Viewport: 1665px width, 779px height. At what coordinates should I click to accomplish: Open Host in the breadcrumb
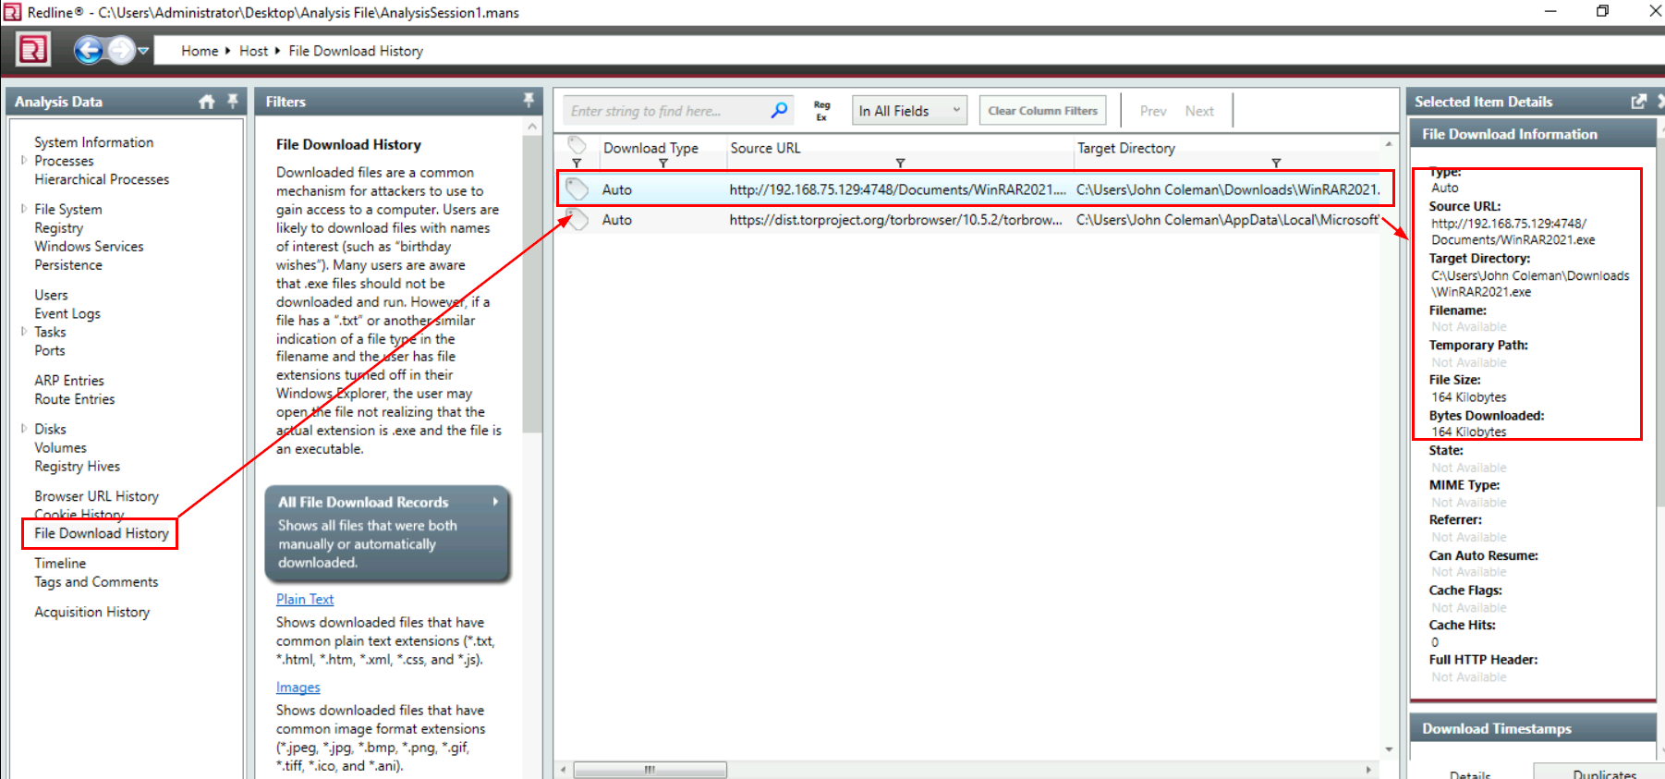[253, 51]
